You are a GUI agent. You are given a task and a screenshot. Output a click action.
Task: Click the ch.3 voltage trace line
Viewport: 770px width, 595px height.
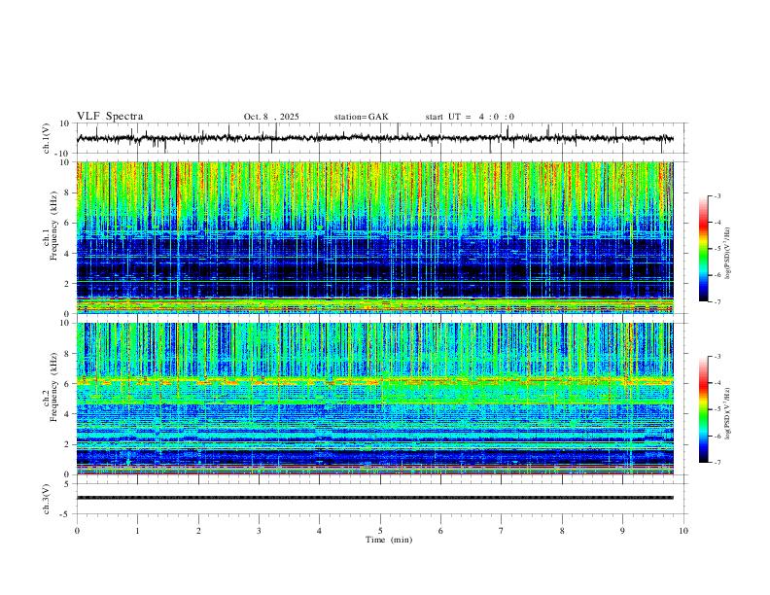click(x=374, y=498)
